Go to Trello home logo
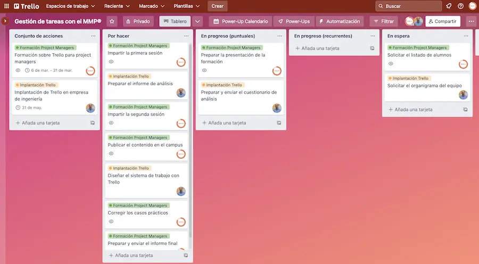479x264 pixels. click(27, 6)
